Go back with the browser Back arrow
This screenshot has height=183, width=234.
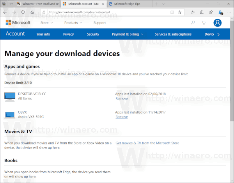pyautogui.click(x=5, y=12)
